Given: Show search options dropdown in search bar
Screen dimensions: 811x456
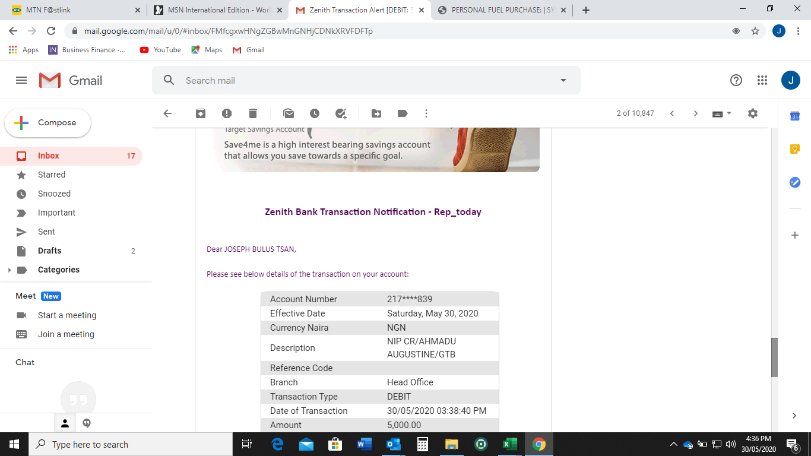Looking at the screenshot, I should [x=563, y=80].
